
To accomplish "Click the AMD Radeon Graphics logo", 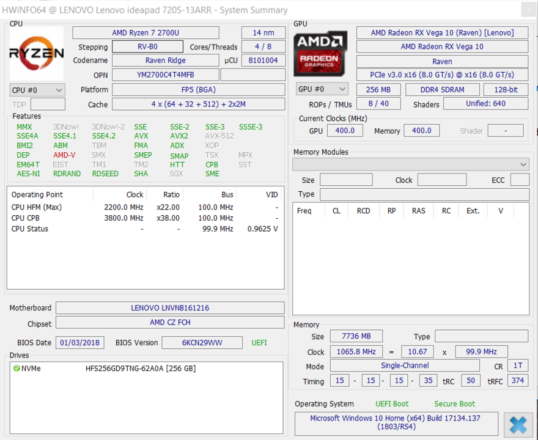I will tap(320, 54).
